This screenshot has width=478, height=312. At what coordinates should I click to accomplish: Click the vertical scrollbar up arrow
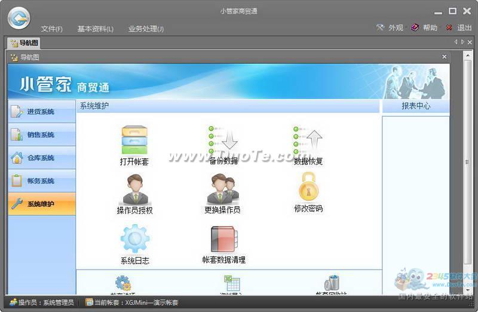point(468,55)
